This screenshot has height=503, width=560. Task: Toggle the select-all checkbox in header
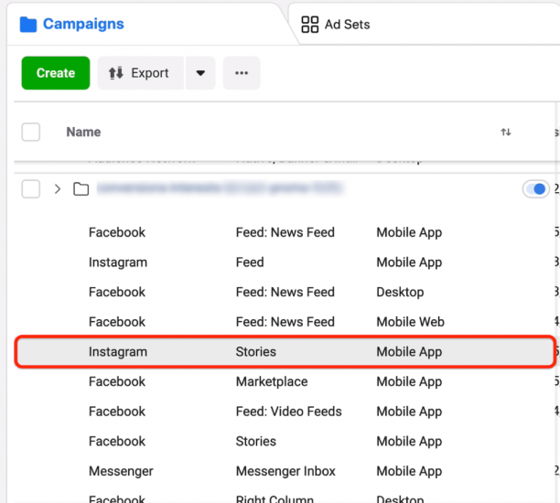point(31,132)
